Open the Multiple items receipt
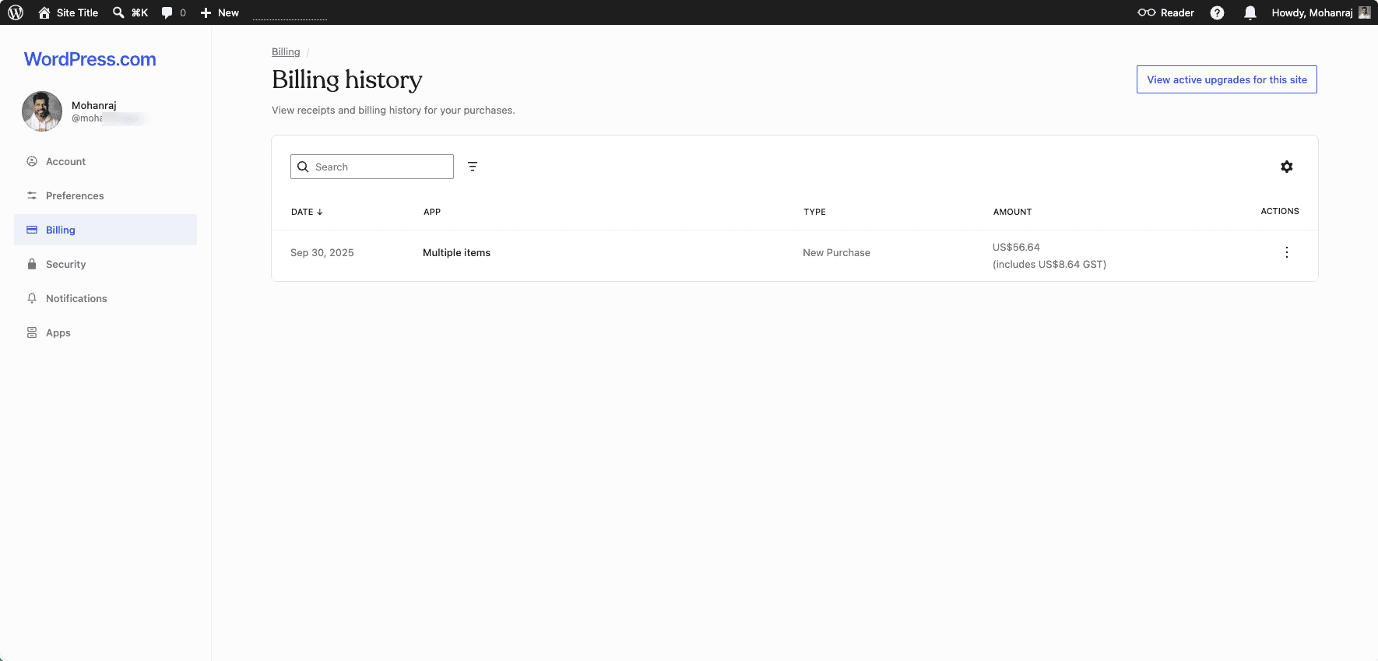Screen dimensions: 1378x661 (x=456, y=252)
